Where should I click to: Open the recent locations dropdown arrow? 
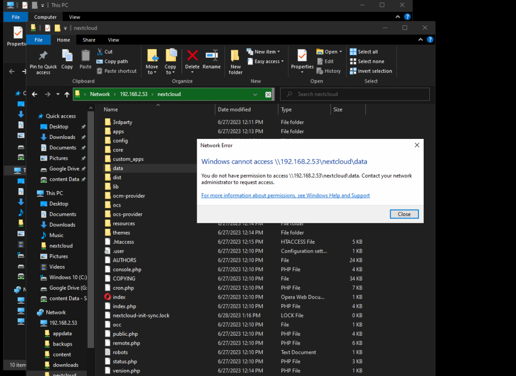click(x=58, y=94)
